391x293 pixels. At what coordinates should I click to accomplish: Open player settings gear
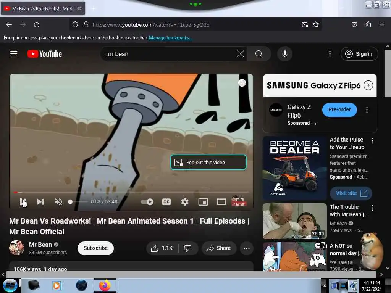tap(184, 202)
